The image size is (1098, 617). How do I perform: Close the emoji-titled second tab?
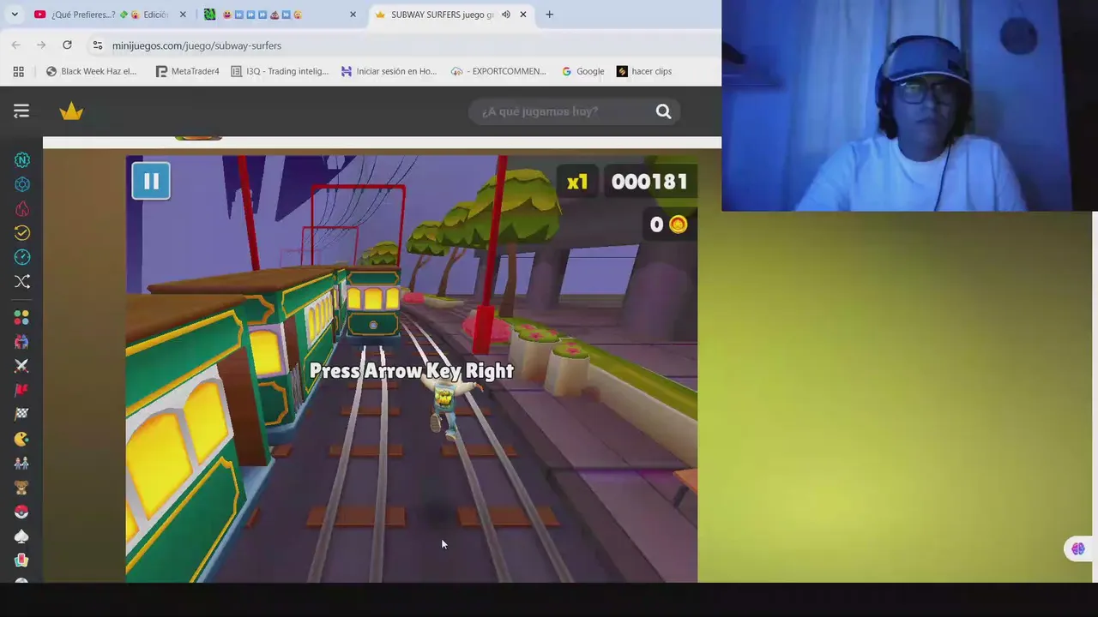tap(353, 15)
